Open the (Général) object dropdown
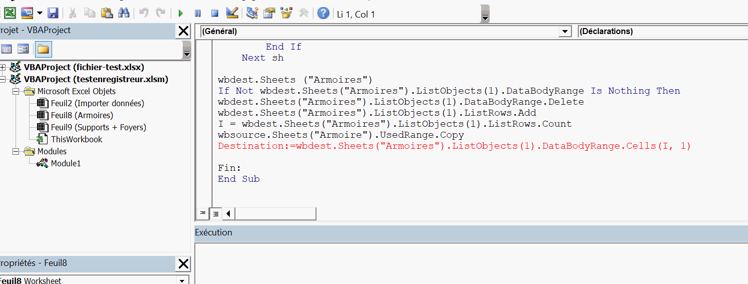This screenshot has height=284, width=748. coord(565,32)
